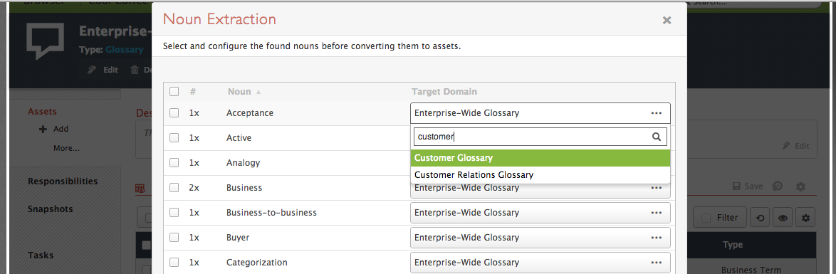Click ellipsis in Buyer domain selector
836x274 pixels.
pyautogui.click(x=657, y=238)
